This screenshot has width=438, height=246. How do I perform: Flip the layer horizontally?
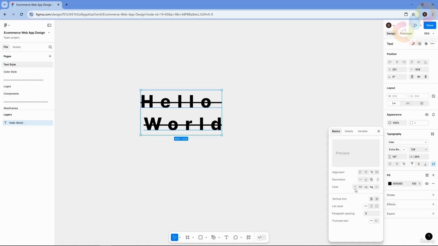419,77
